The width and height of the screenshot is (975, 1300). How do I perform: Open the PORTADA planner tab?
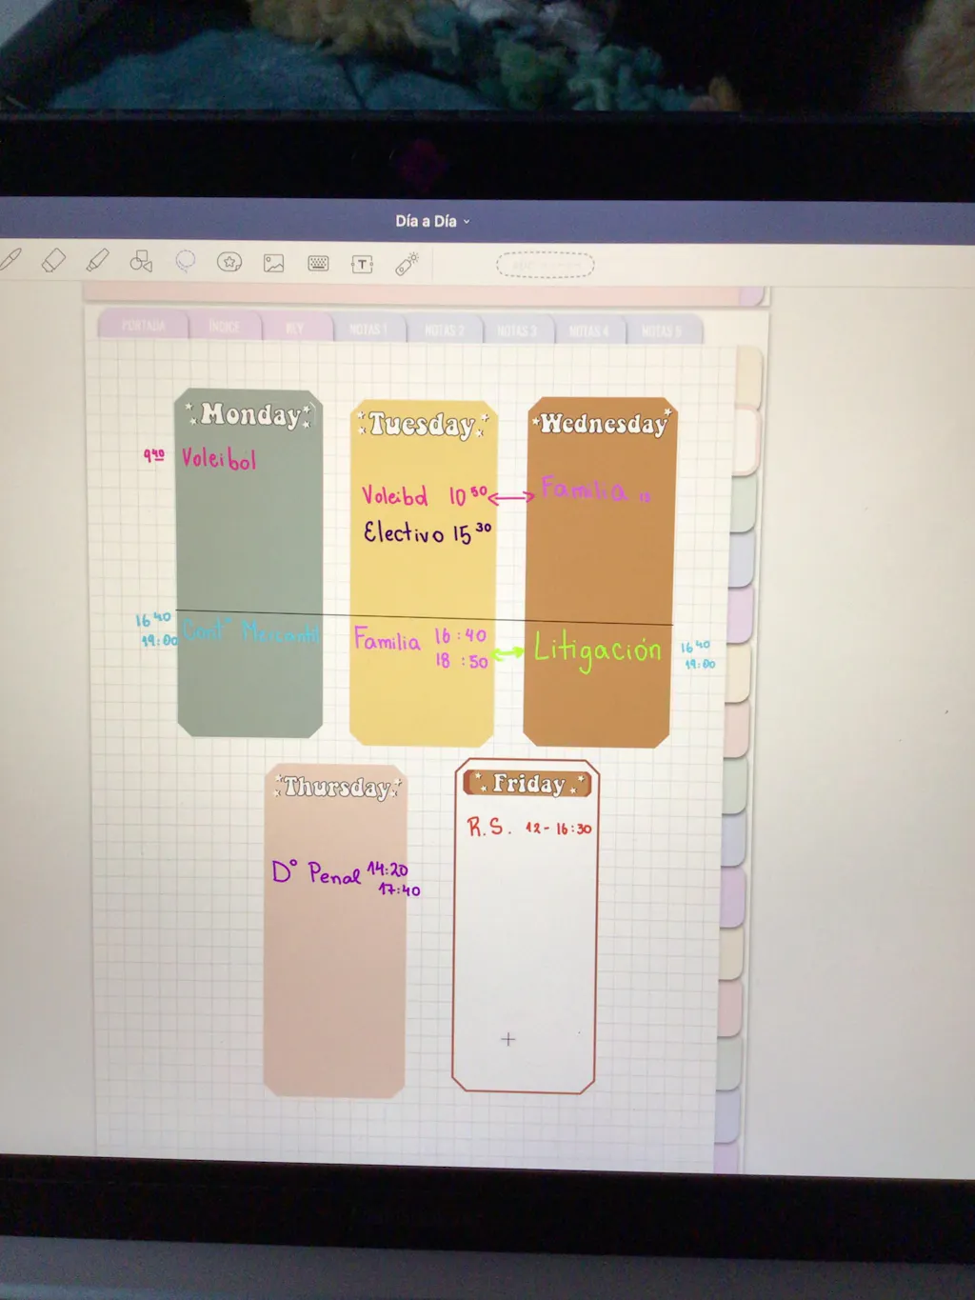[x=144, y=326]
